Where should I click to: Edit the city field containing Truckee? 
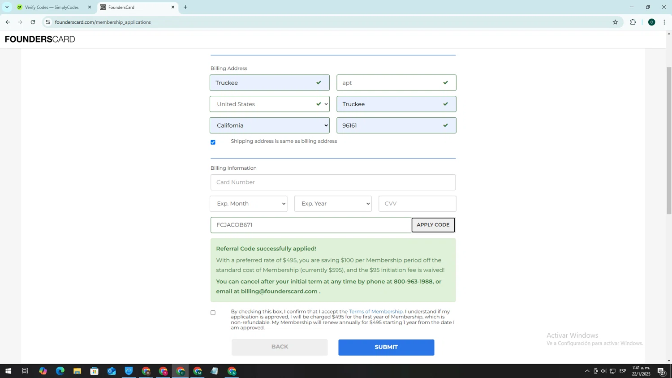coord(396,104)
